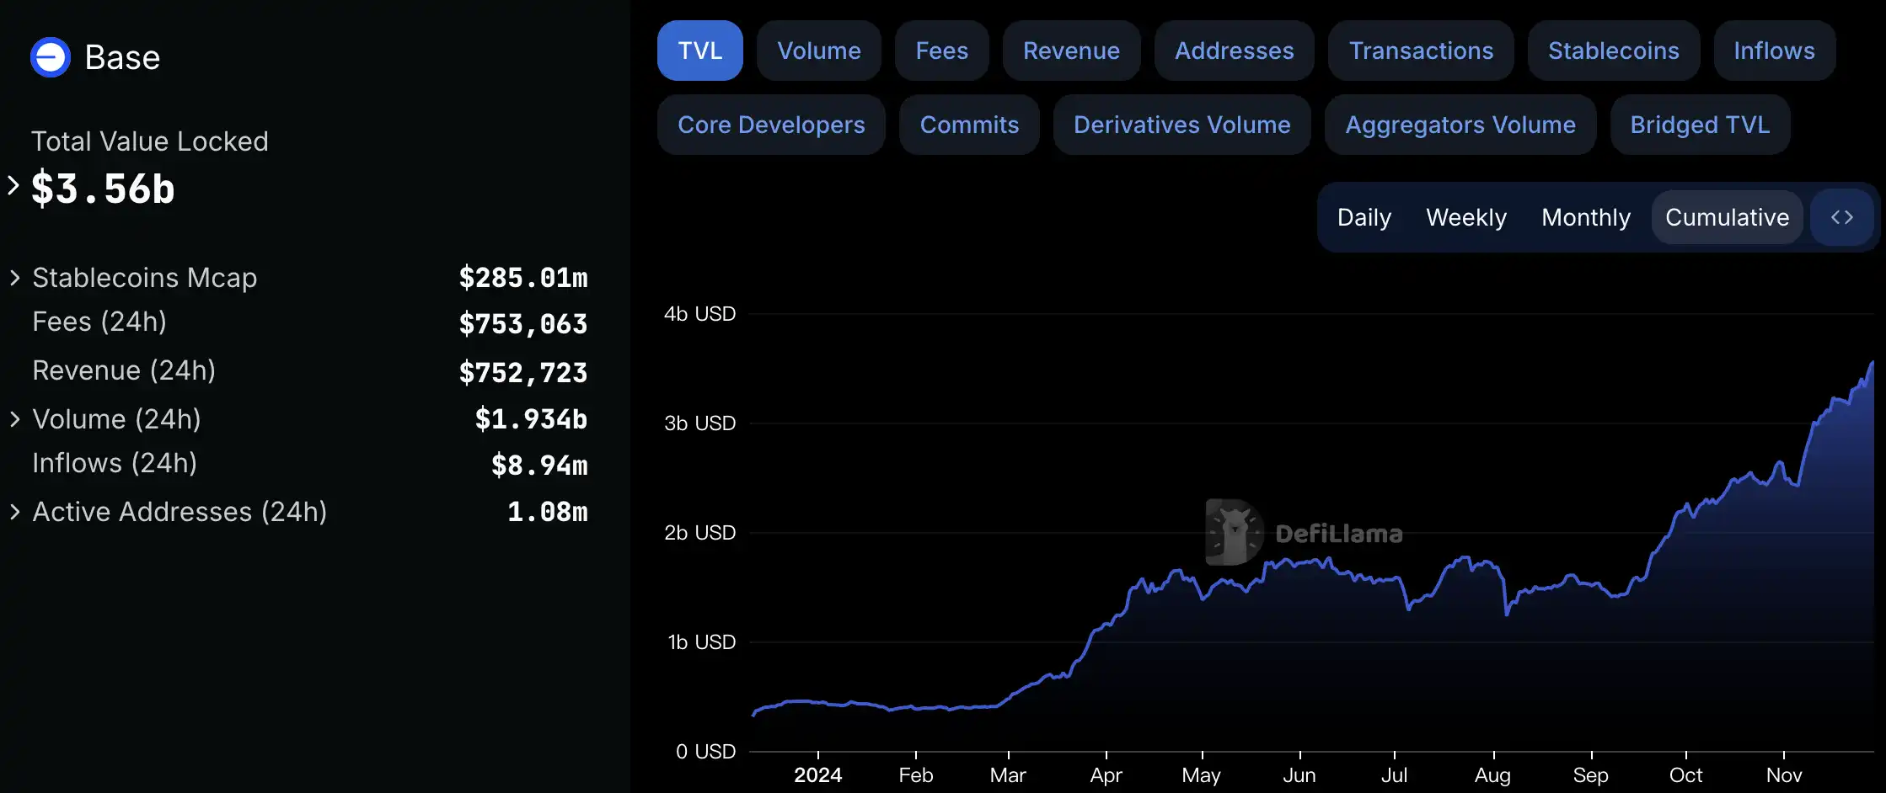Image resolution: width=1886 pixels, height=793 pixels.
Task: Select the Core Developers metric
Action: pyautogui.click(x=771, y=125)
